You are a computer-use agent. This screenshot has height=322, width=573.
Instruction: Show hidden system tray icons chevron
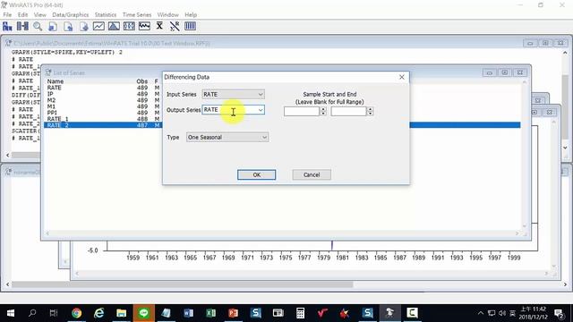click(481, 313)
